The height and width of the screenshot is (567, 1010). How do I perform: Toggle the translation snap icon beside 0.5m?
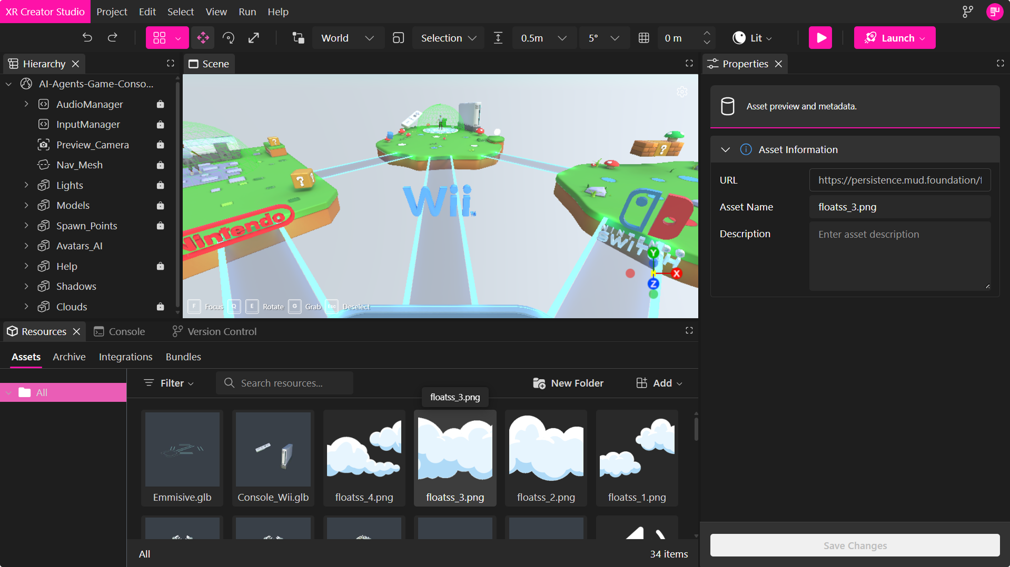click(498, 38)
